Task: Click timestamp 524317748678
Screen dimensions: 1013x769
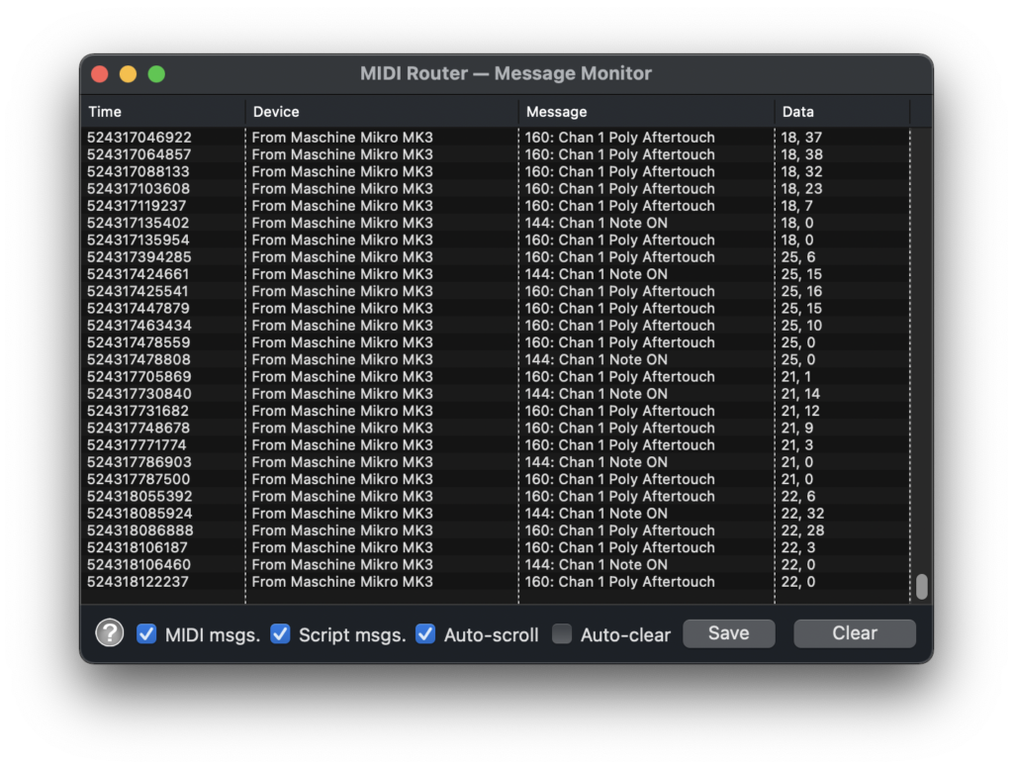Action: (138, 429)
